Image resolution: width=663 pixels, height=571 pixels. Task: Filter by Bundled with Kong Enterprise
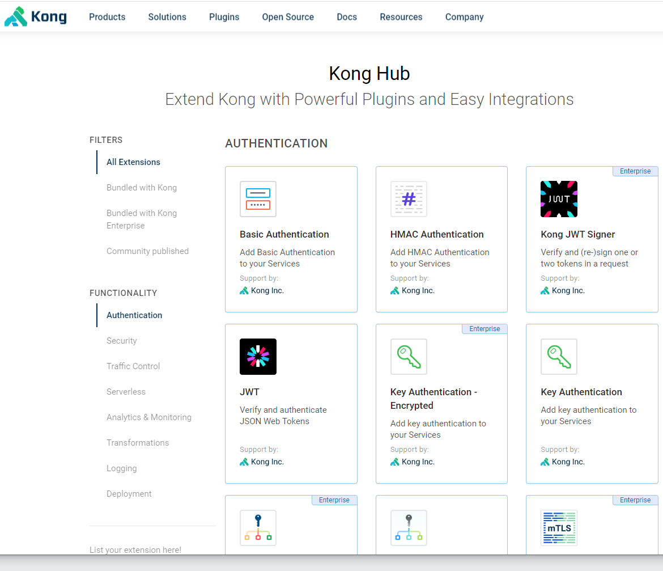coord(142,219)
